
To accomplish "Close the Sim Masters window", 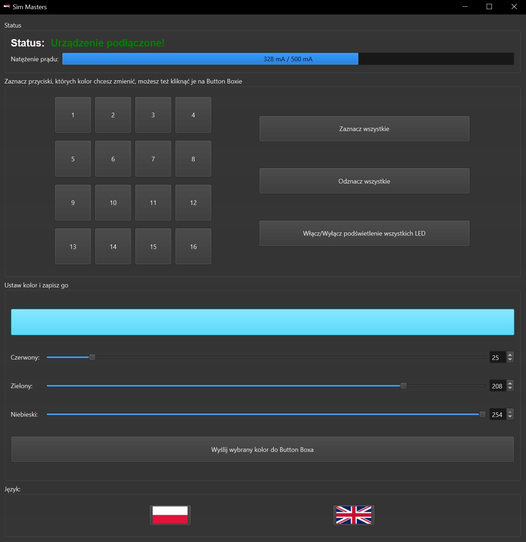I will [514, 7].
